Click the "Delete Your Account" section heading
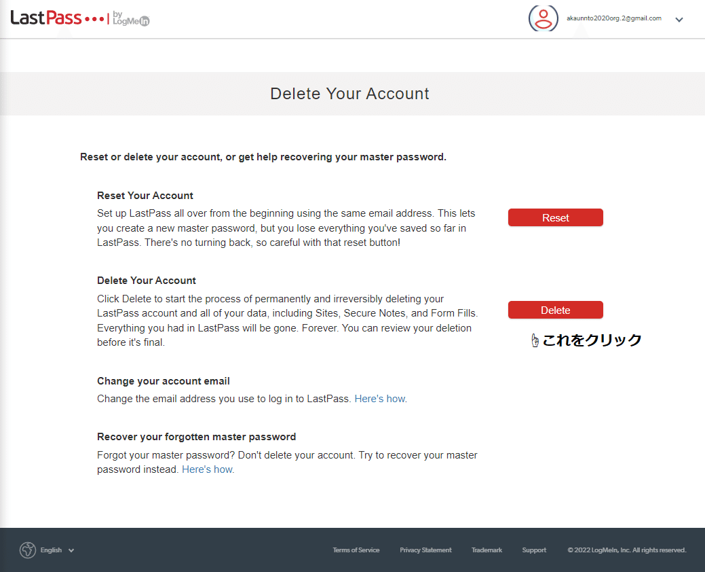705x572 pixels. tap(147, 281)
